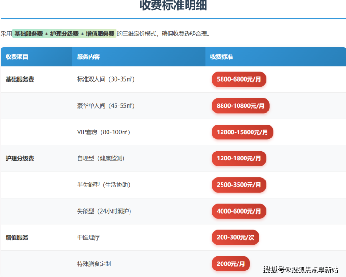This screenshot has height=277, width=346.
Task: Click the 收费项目 column header
Action: (17, 57)
